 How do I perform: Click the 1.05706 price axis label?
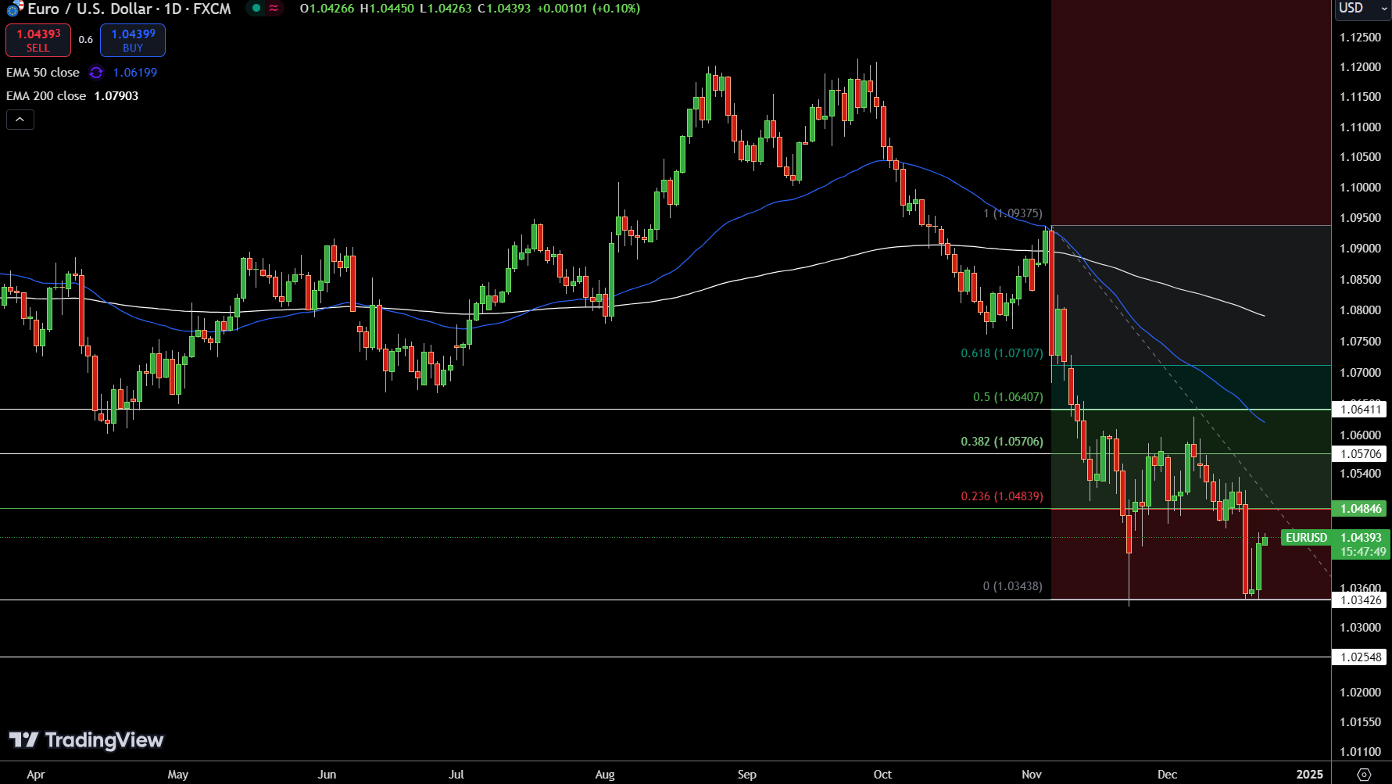(x=1360, y=454)
